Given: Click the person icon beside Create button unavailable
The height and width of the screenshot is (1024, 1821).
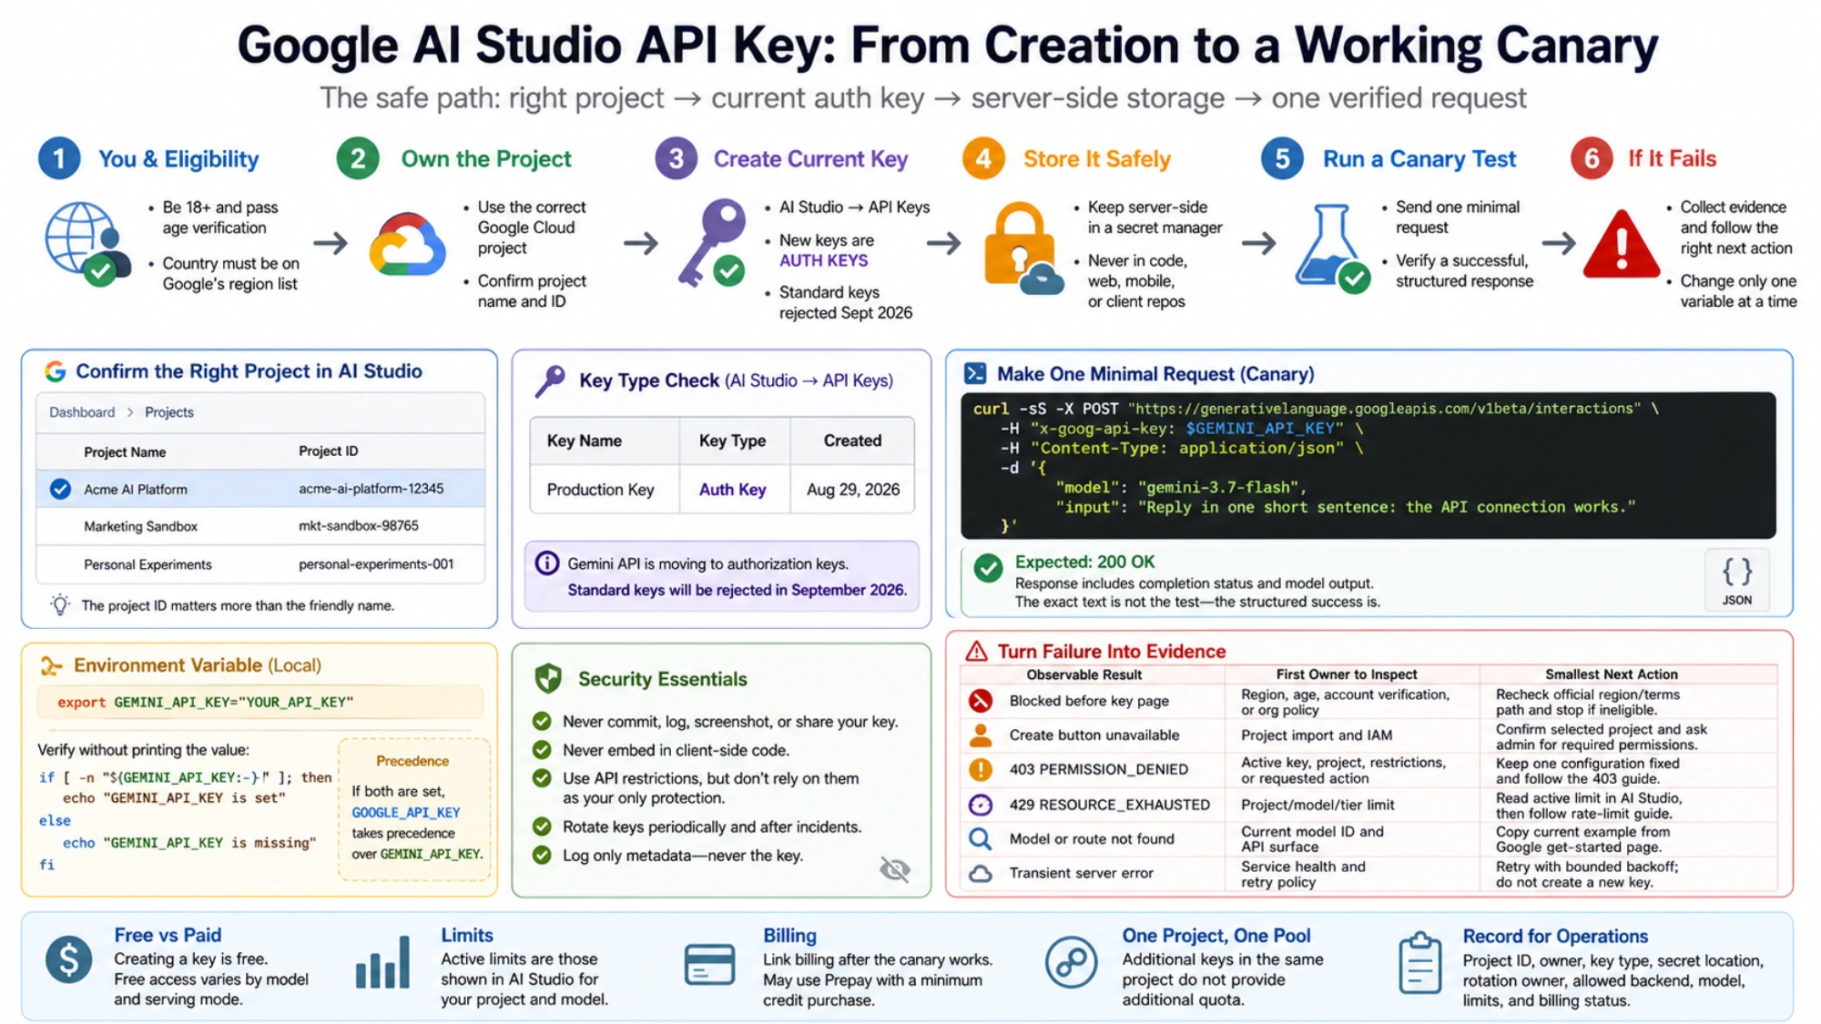Looking at the screenshot, I should [980, 735].
